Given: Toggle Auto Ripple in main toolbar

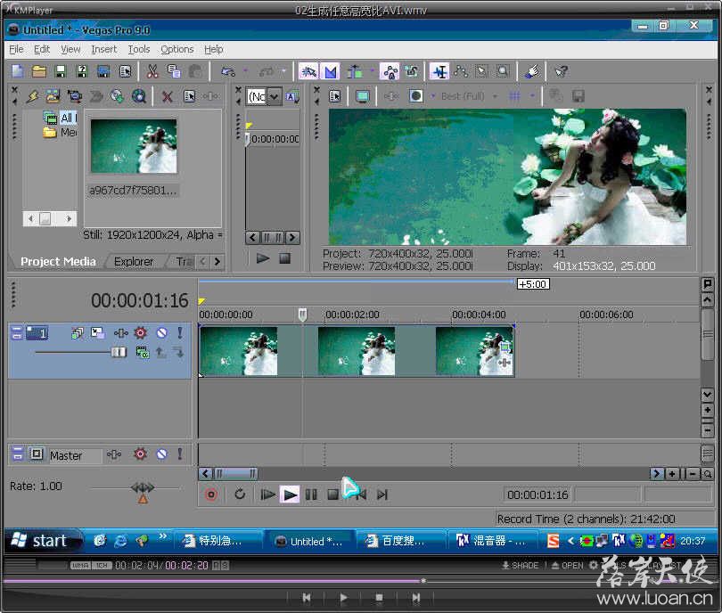Looking at the screenshot, I should tap(354, 71).
